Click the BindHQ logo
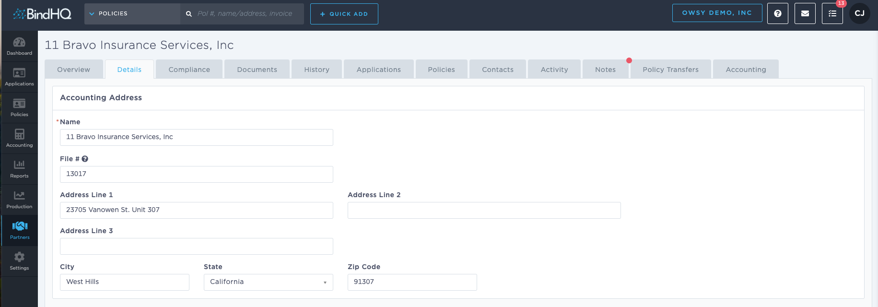This screenshot has width=878, height=307. pyautogui.click(x=42, y=14)
